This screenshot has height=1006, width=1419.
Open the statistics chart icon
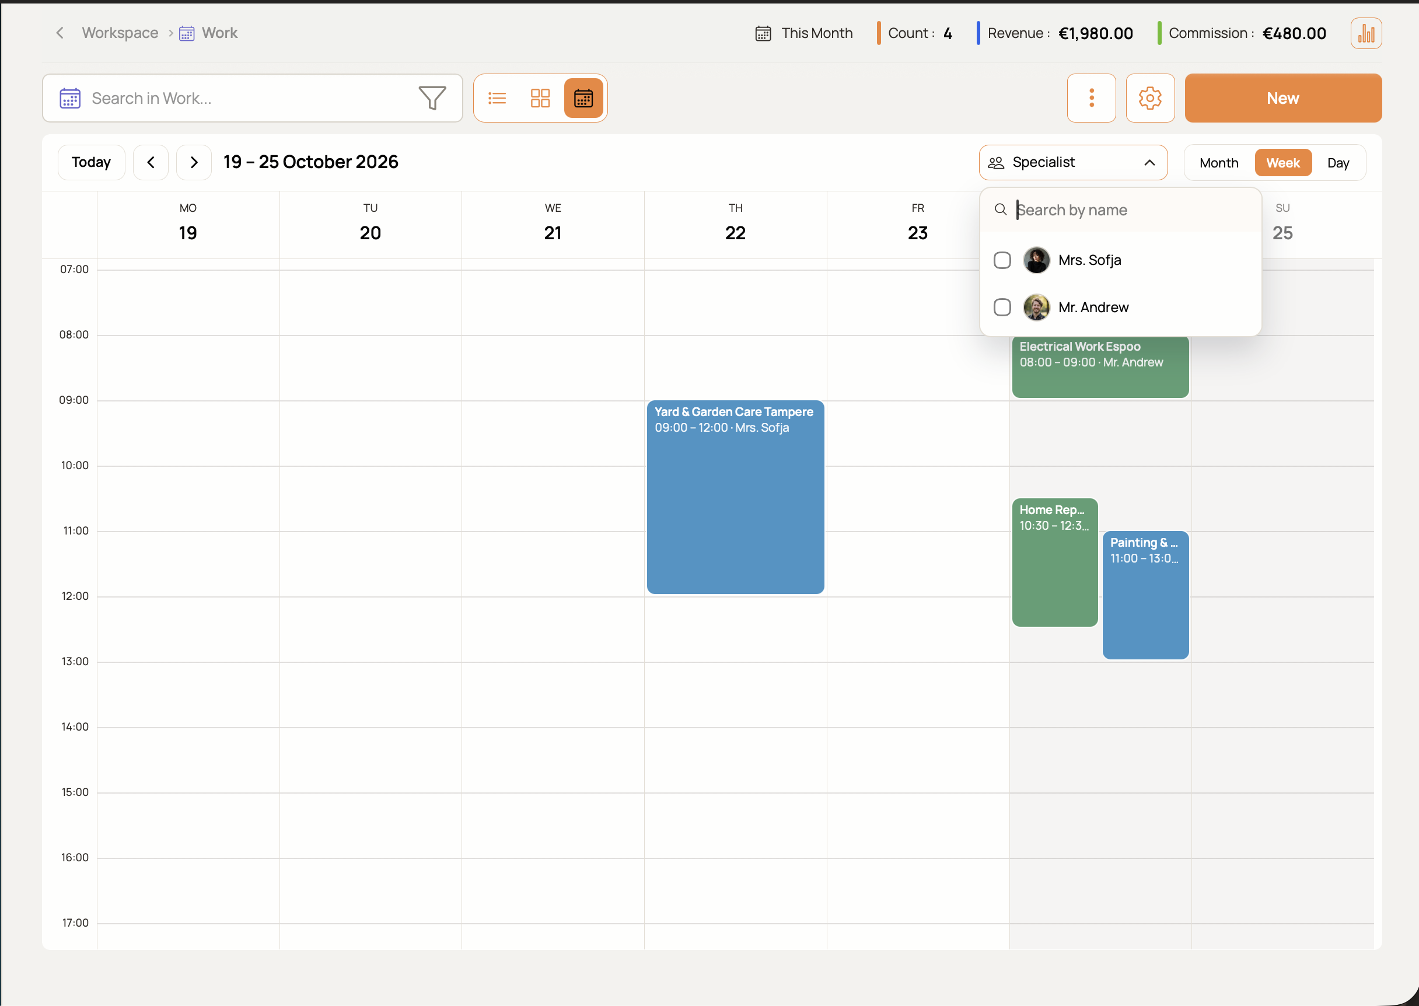1366,33
